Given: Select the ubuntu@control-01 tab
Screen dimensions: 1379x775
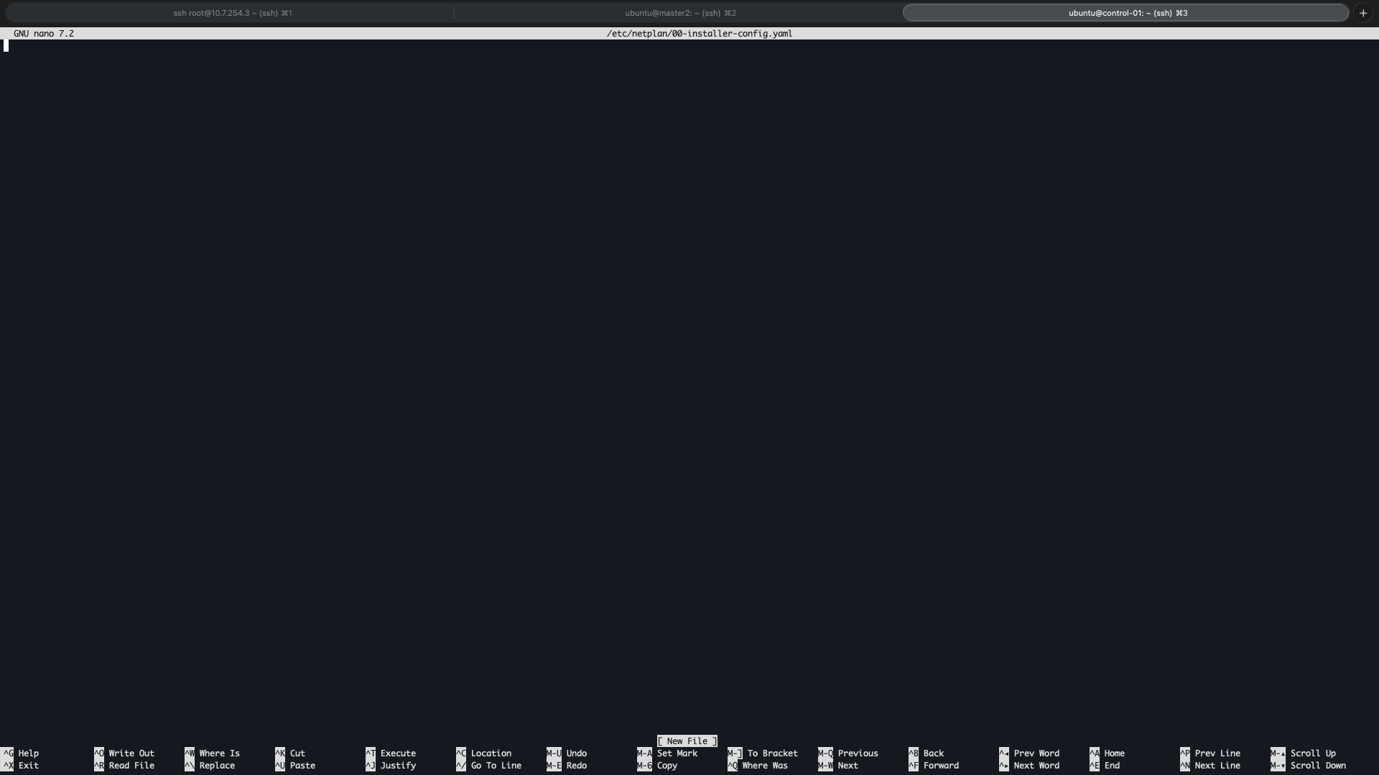Looking at the screenshot, I should coord(1125,13).
